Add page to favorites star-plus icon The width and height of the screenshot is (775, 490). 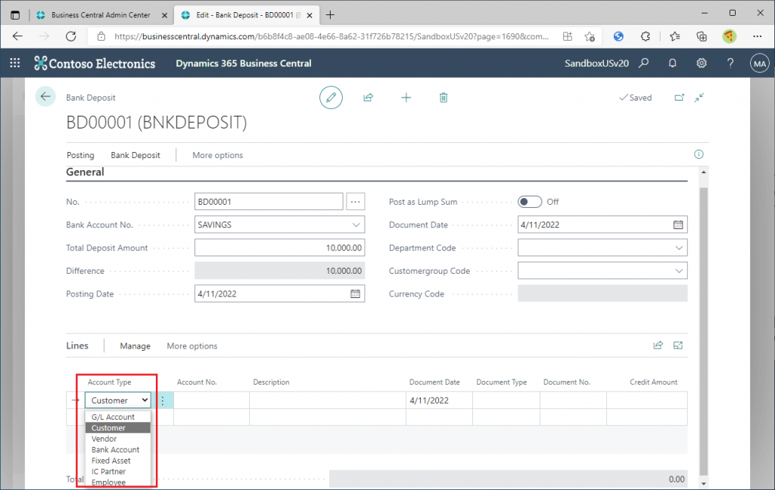click(589, 36)
